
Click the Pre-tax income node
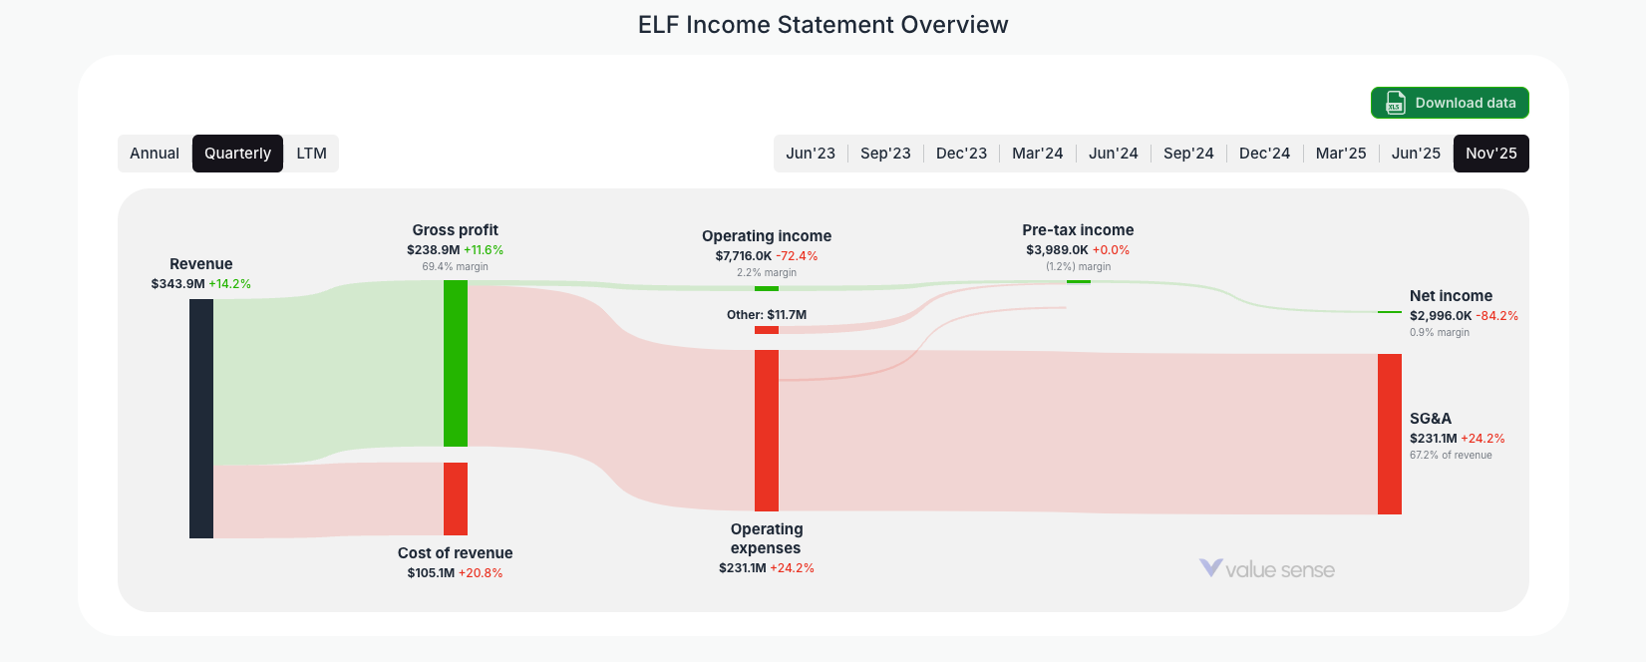1077,283
